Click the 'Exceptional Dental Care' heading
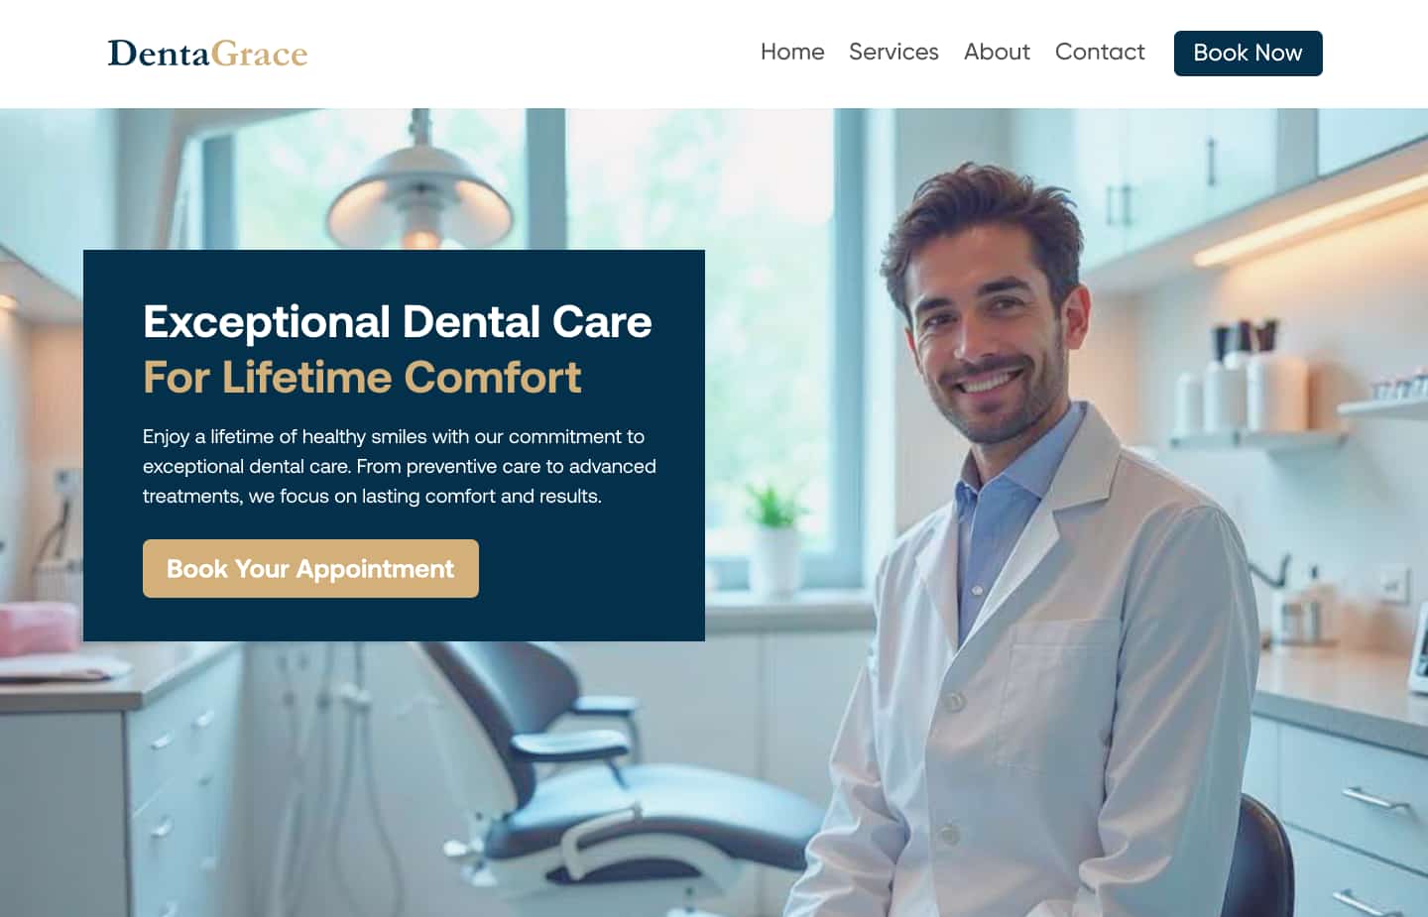Image resolution: width=1428 pixels, height=917 pixels. [398, 321]
